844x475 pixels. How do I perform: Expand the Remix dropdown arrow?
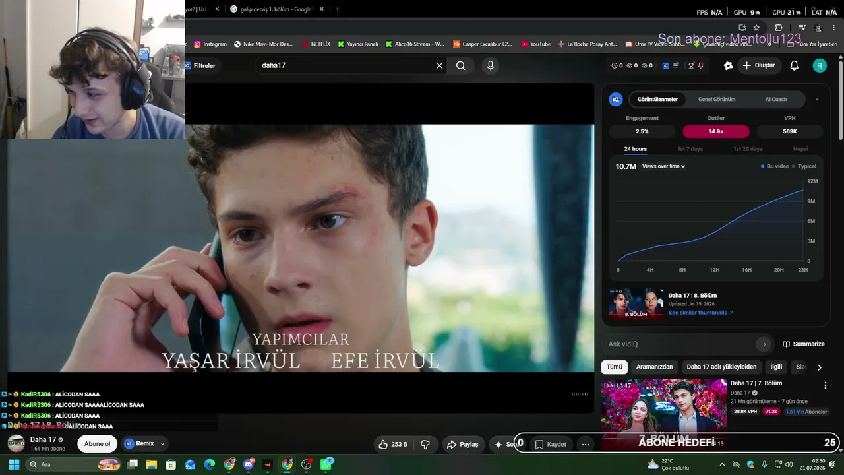click(162, 444)
